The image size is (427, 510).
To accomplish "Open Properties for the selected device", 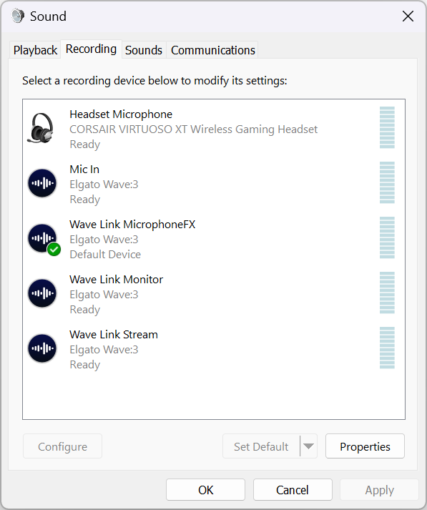I will (365, 446).
